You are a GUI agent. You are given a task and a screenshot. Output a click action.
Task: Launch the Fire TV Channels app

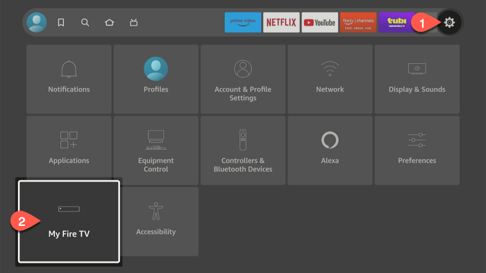click(x=358, y=22)
